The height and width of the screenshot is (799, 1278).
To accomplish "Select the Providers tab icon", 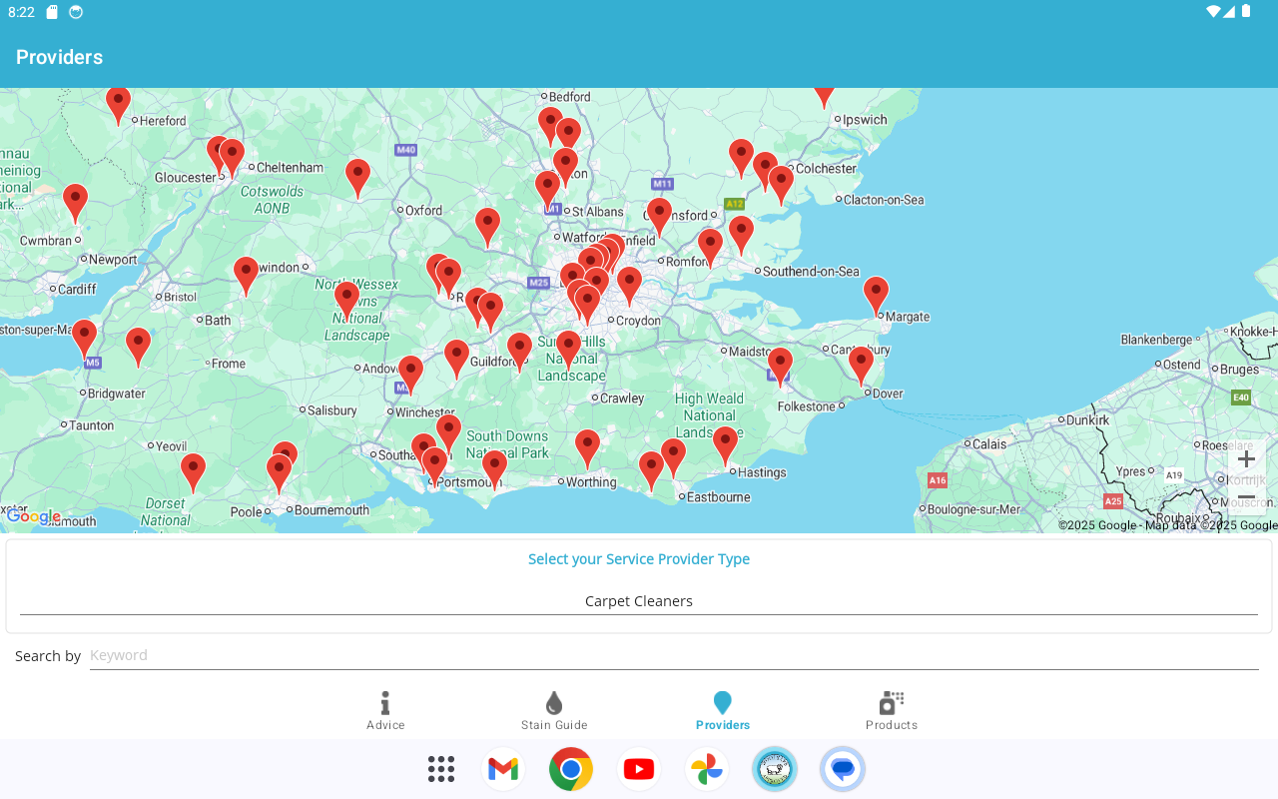I will point(723,703).
